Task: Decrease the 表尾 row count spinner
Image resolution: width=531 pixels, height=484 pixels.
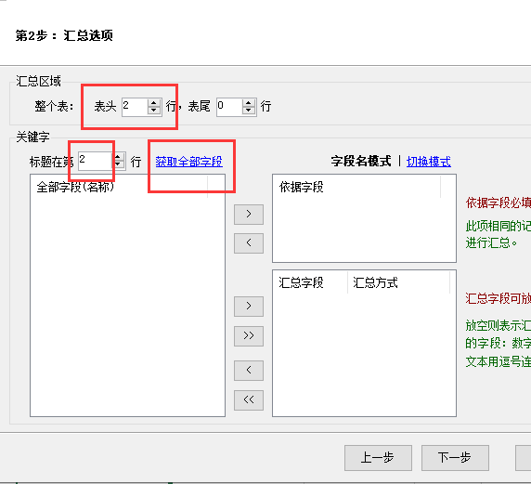Action: (249, 111)
